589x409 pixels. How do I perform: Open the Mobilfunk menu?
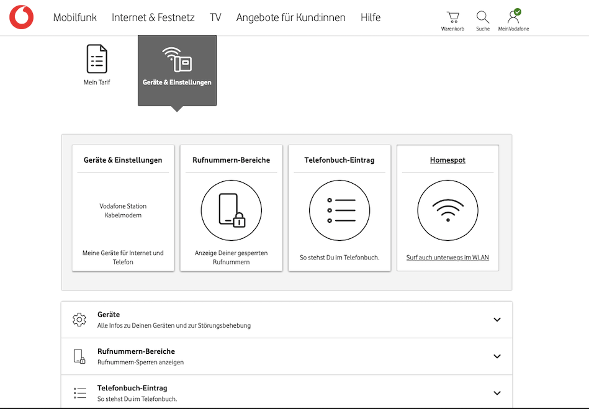[x=75, y=17]
